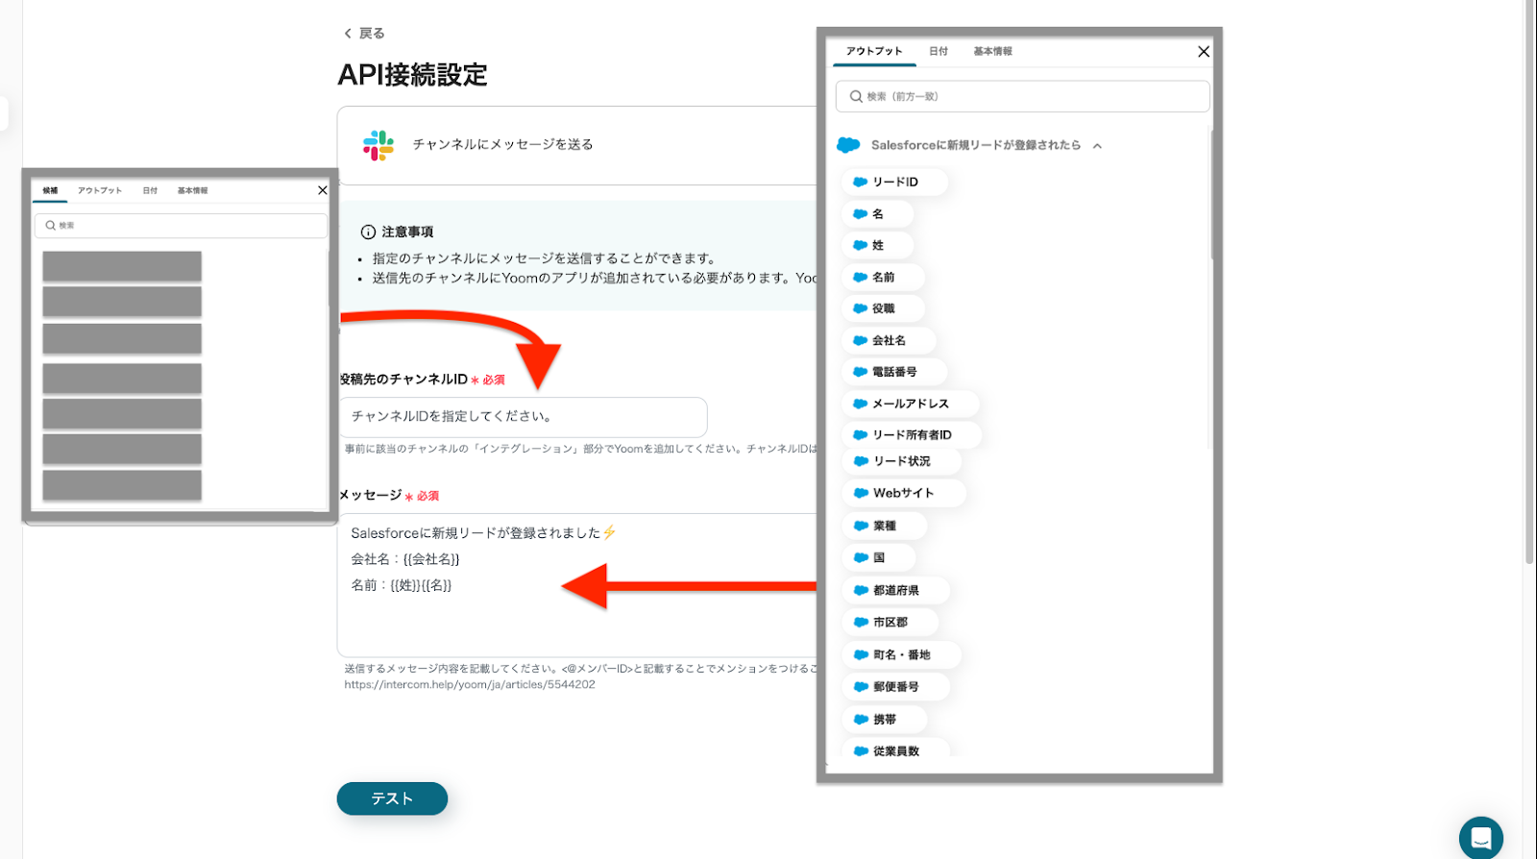Open the chat support launcher icon
Image resolution: width=1537 pixels, height=859 pixels.
(x=1480, y=837)
